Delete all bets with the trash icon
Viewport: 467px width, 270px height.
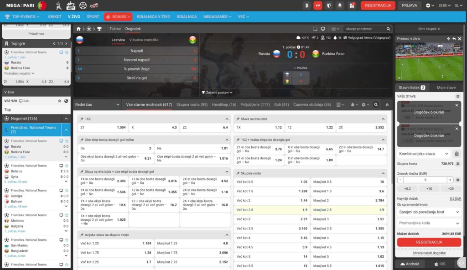pos(457,154)
